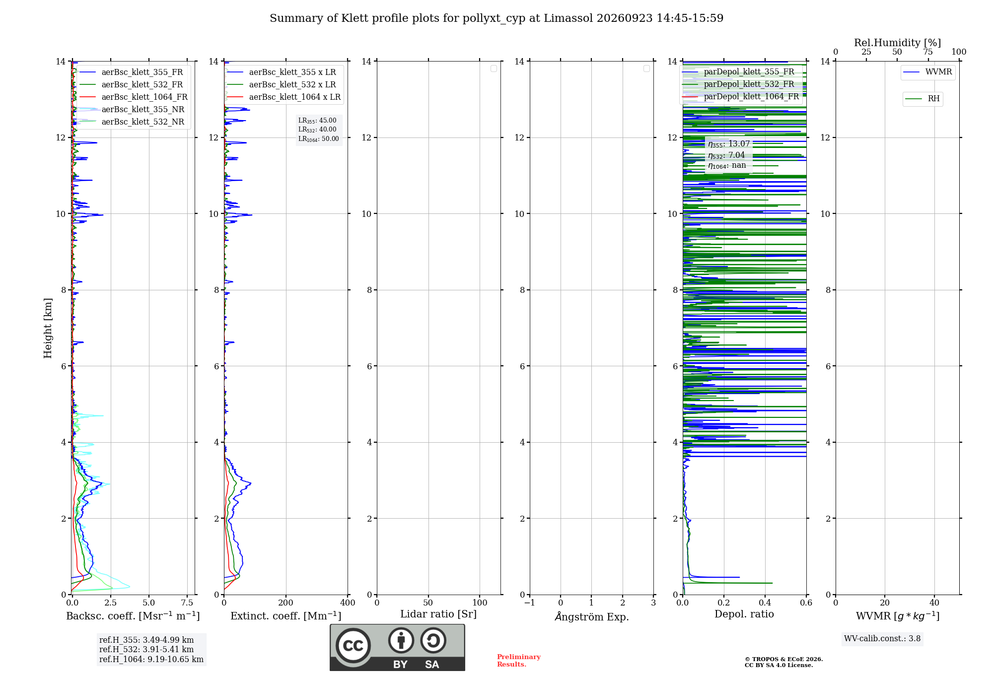
Task: Click legend entry parDepol_klett_1064_FR
Action: coord(740,97)
